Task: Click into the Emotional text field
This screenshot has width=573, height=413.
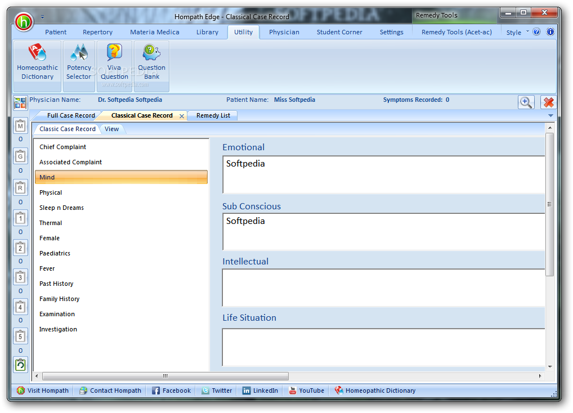Action: pos(384,174)
